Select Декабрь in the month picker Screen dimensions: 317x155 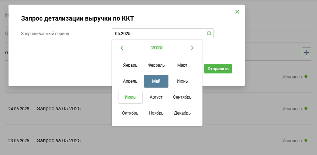(x=182, y=113)
